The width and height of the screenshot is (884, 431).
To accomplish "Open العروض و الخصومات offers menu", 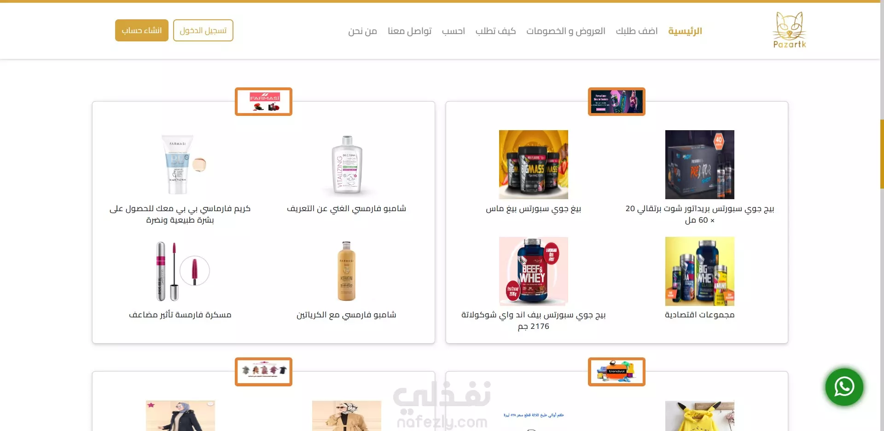I will pyautogui.click(x=566, y=31).
